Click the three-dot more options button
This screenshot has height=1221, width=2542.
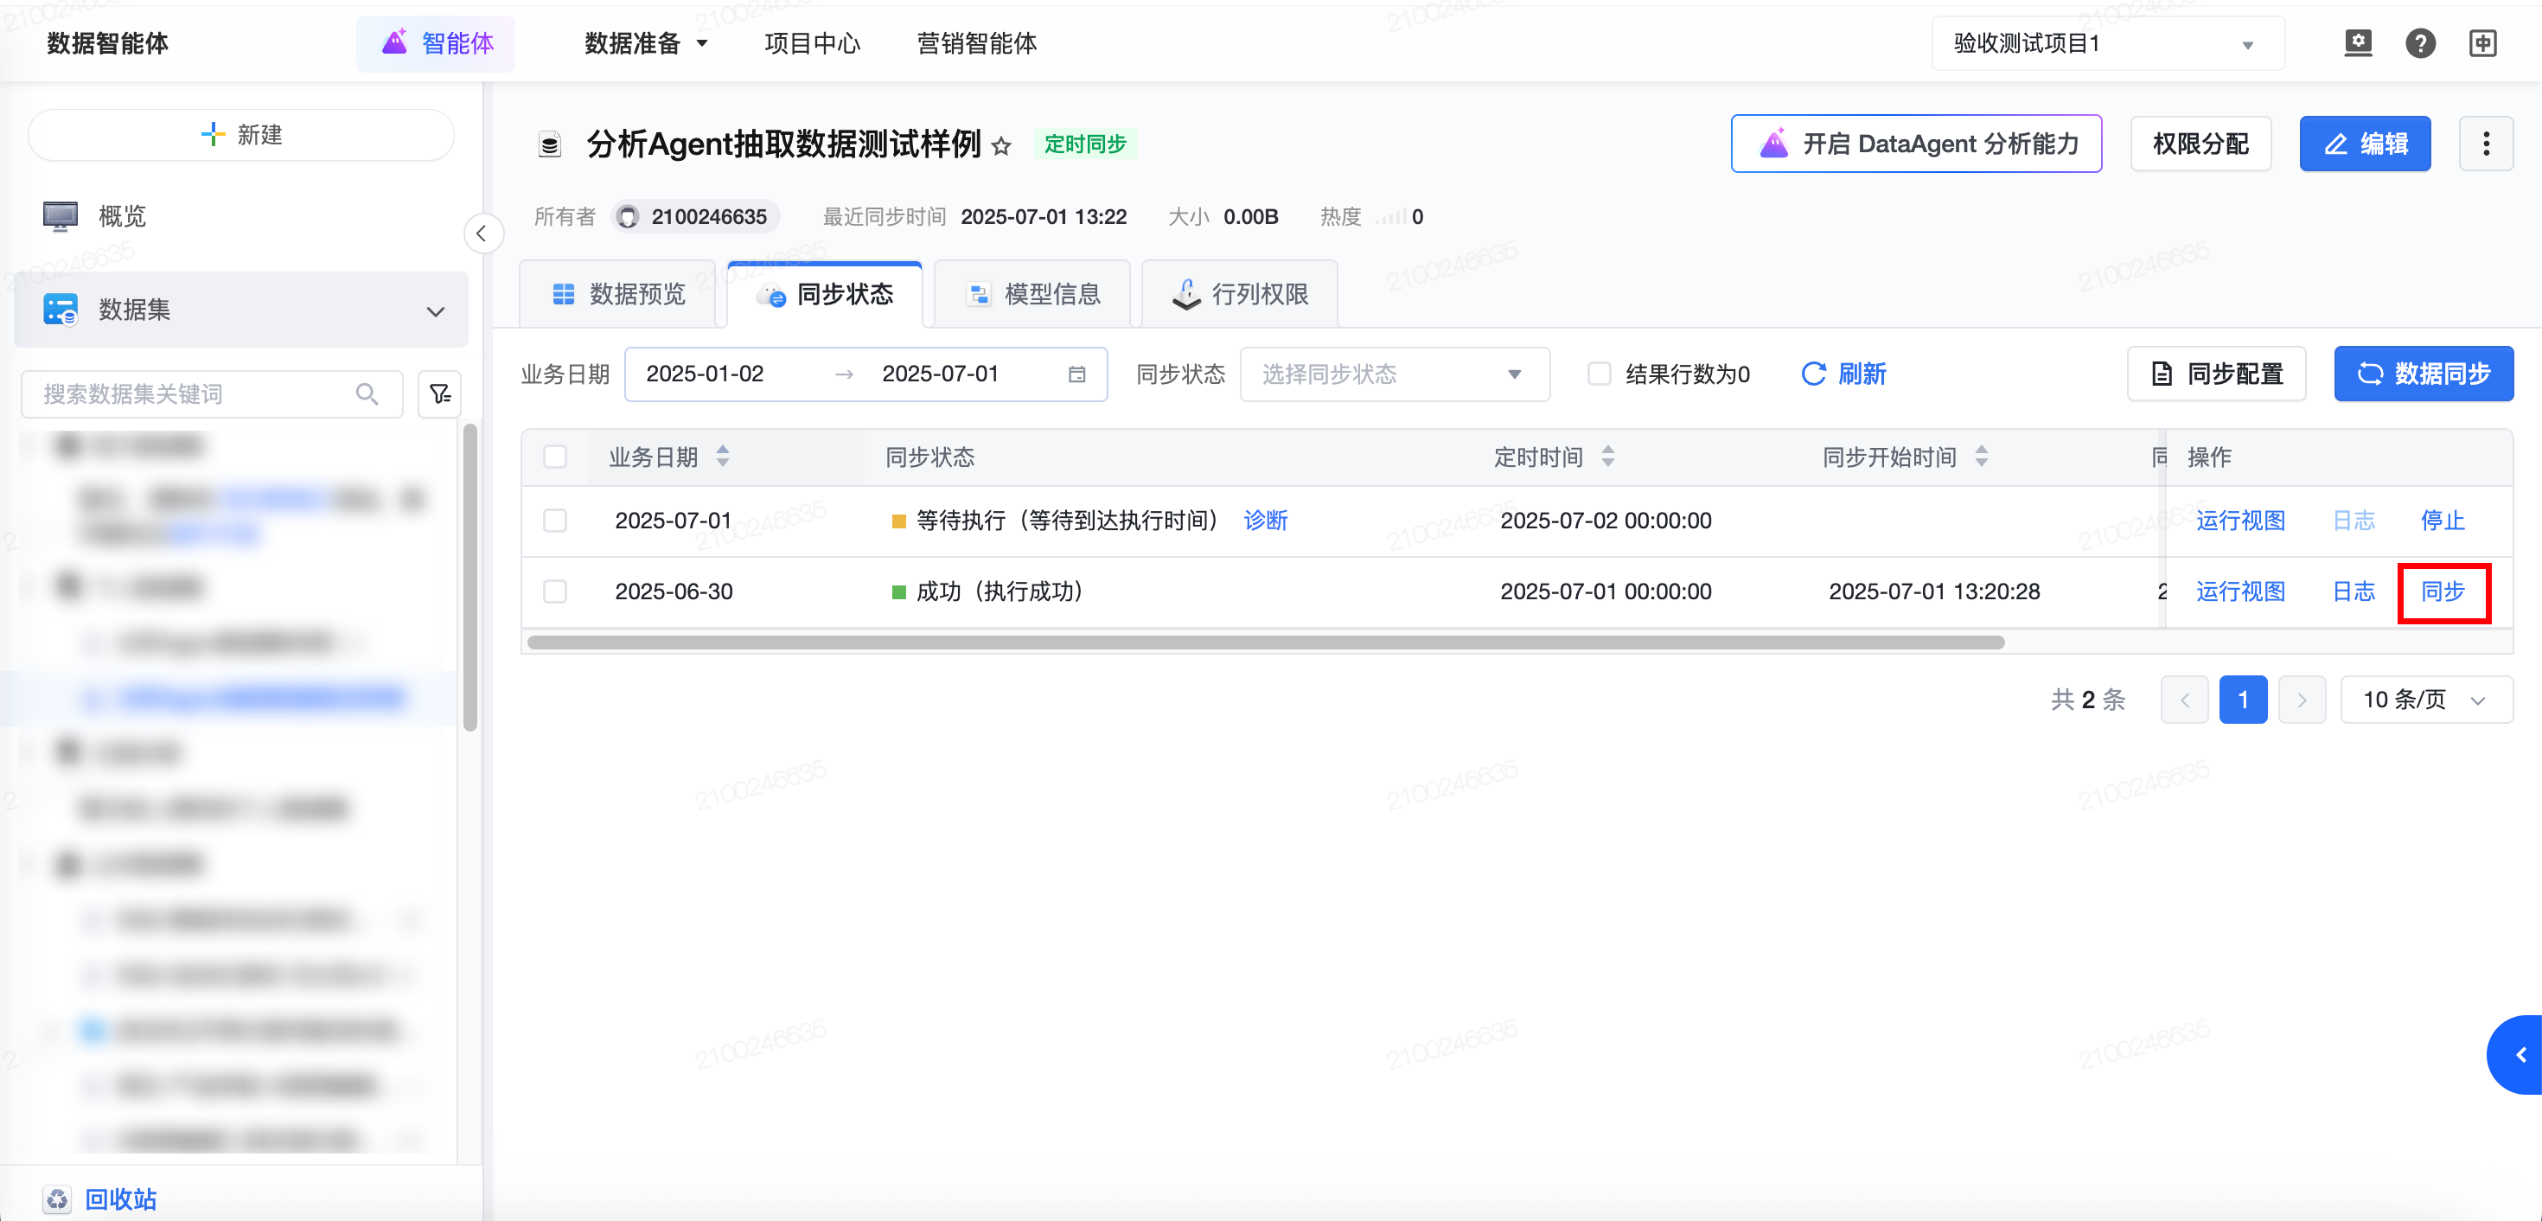pos(2485,144)
